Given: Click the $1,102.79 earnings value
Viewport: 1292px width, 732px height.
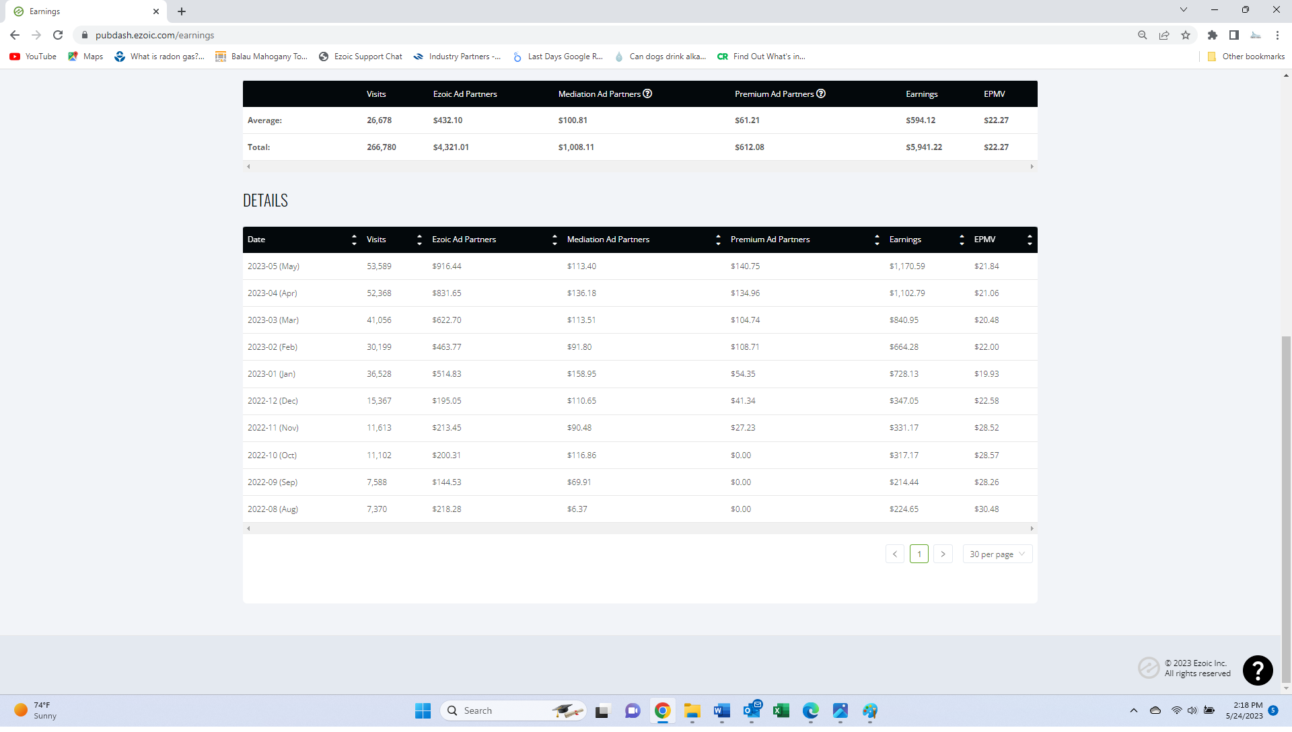Looking at the screenshot, I should (x=907, y=293).
